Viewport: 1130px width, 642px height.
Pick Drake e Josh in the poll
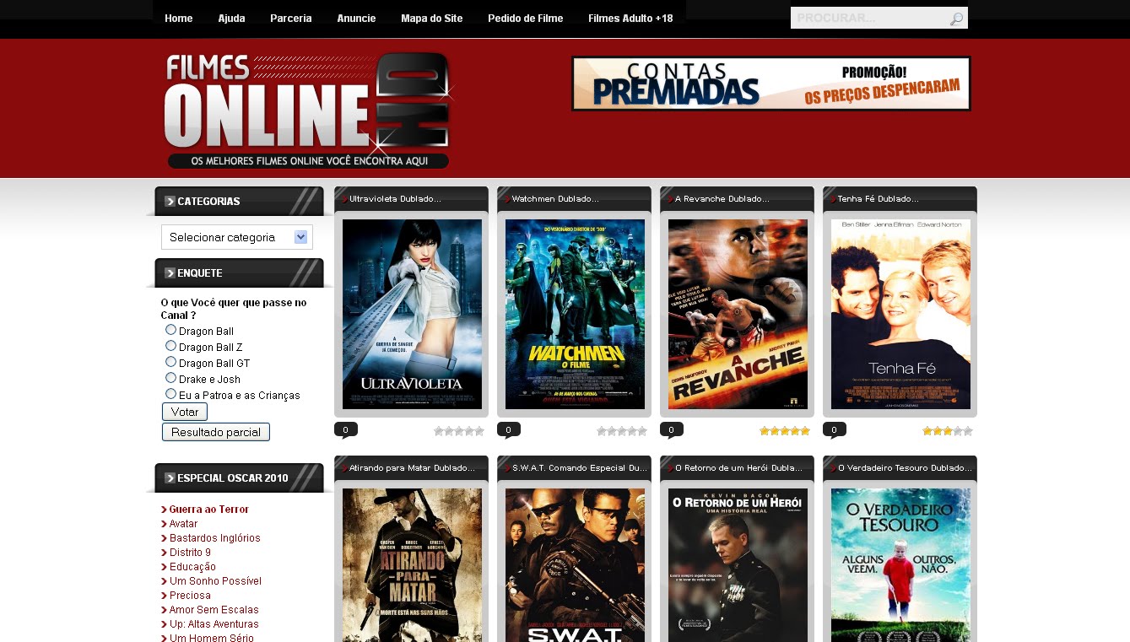point(171,378)
